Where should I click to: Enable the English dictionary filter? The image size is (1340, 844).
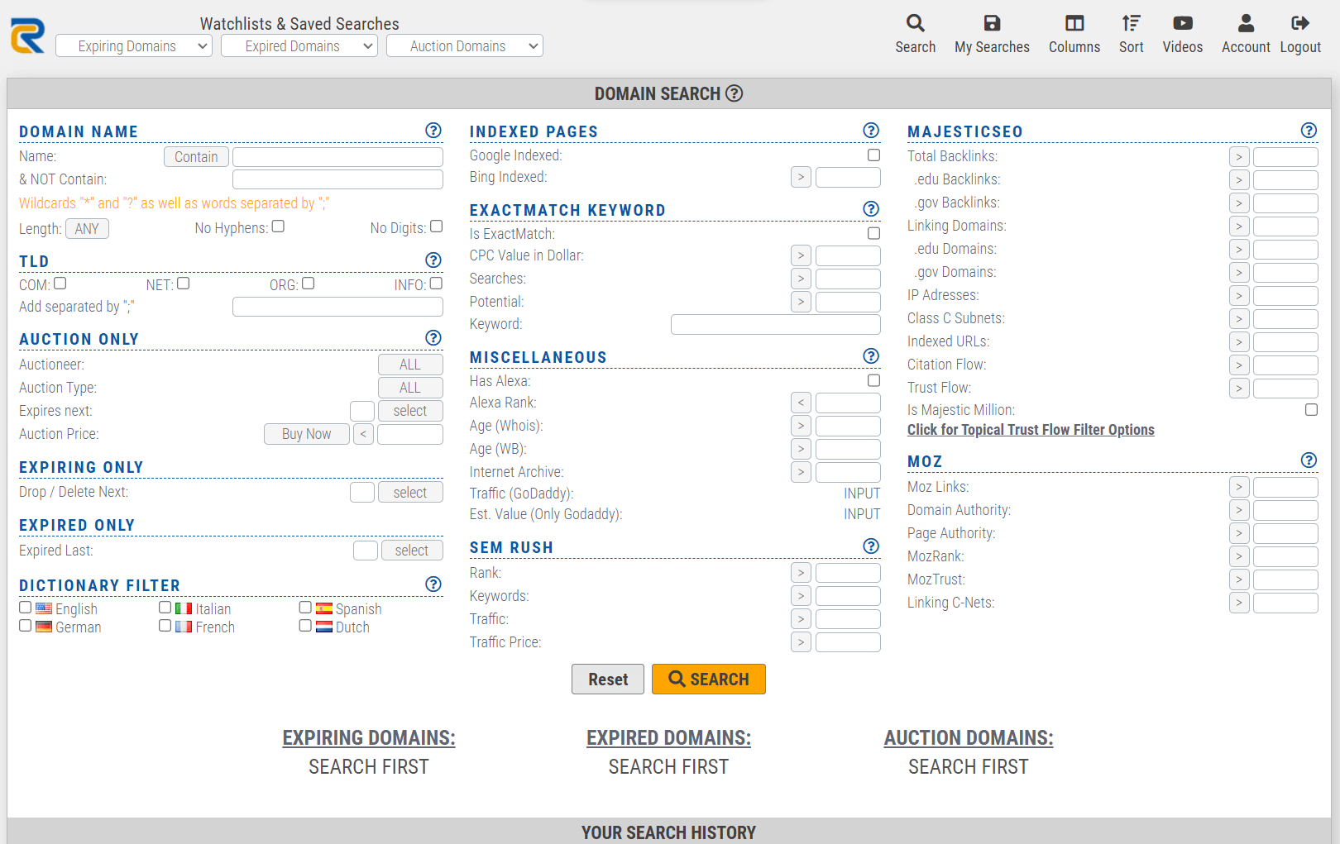click(x=25, y=607)
